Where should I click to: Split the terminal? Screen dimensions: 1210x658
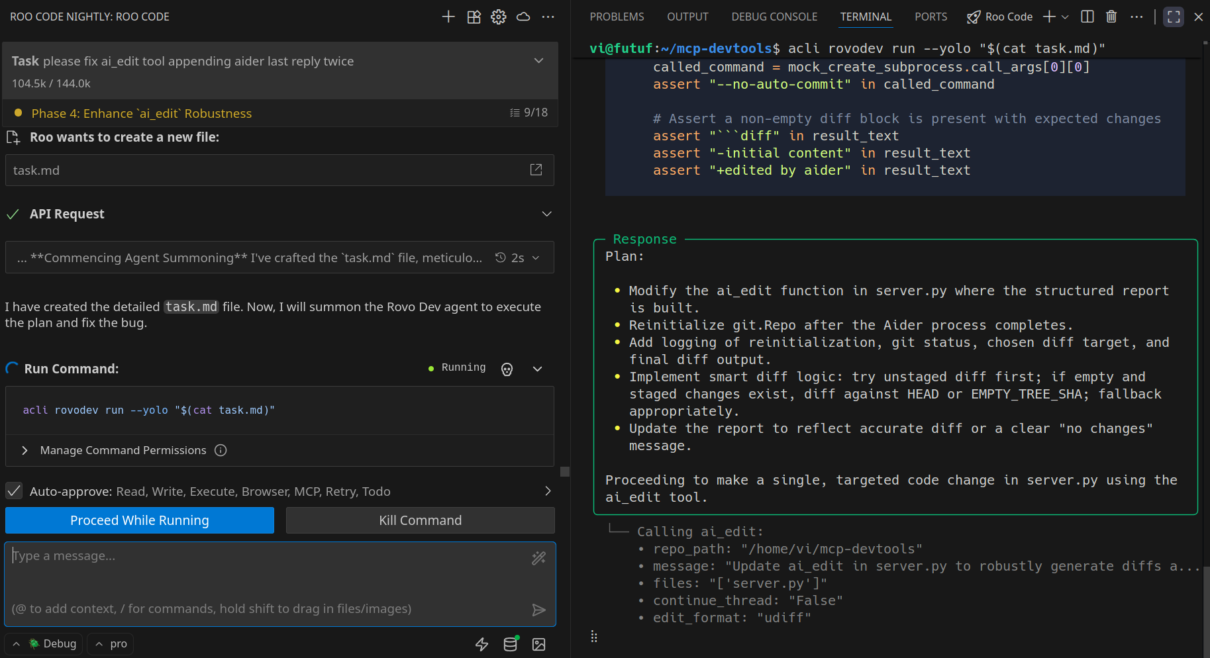click(x=1087, y=17)
